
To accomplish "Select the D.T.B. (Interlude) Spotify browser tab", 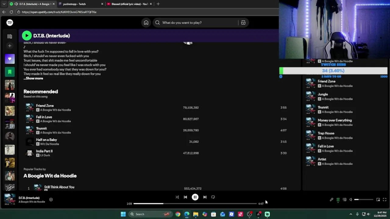I will point(32,4).
